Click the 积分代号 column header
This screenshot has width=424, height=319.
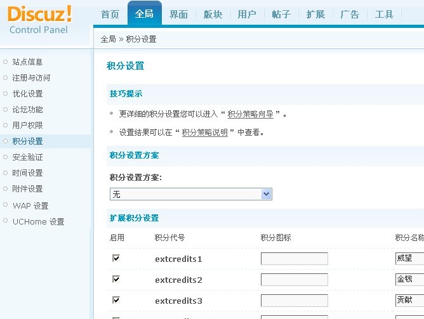pyautogui.click(x=170, y=238)
